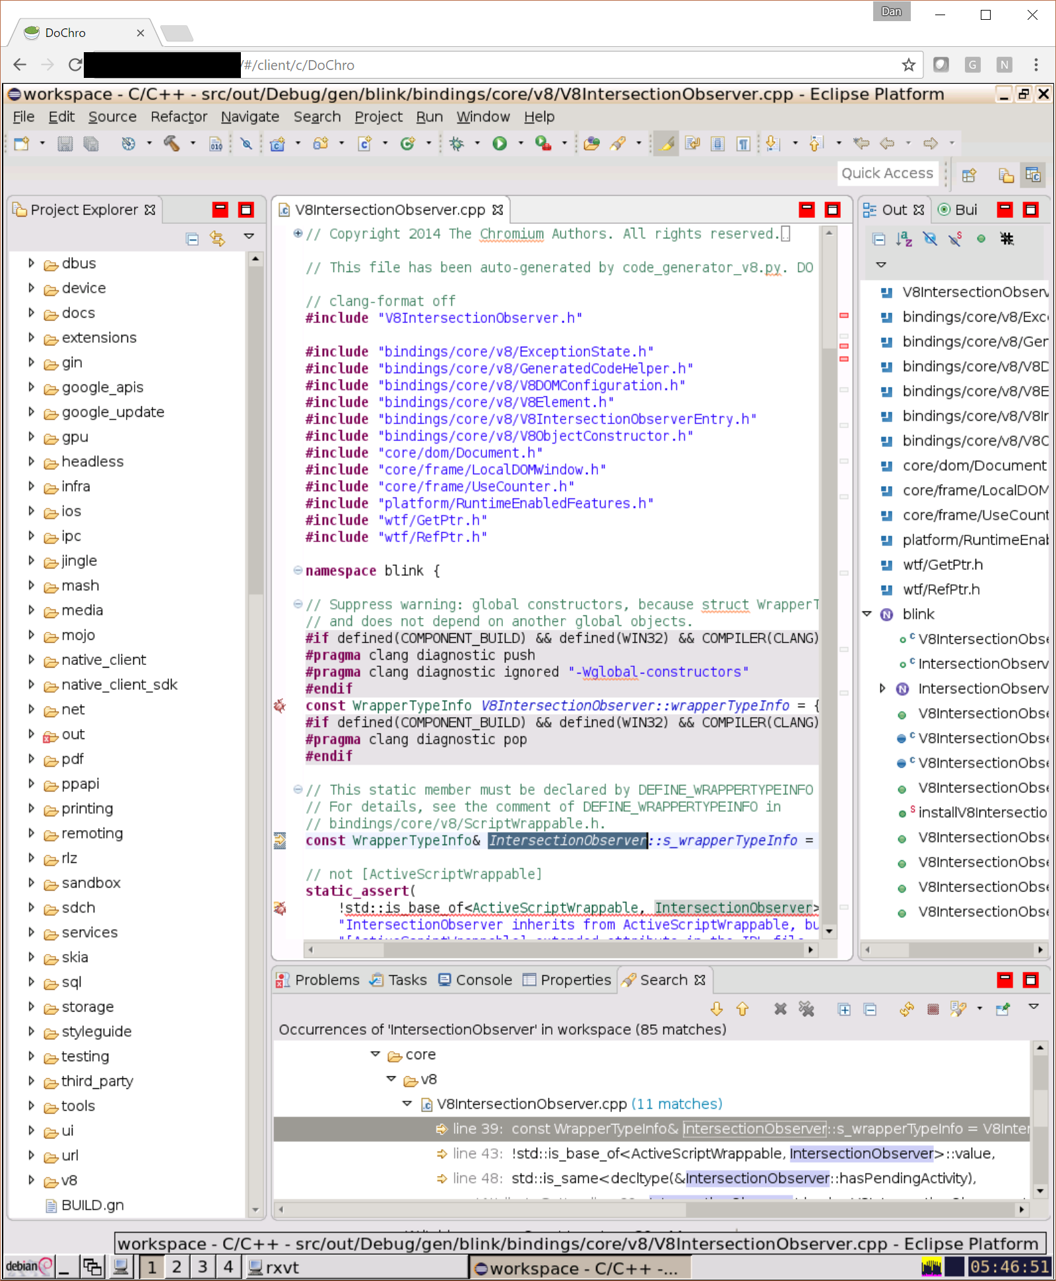Open the Navigate menu
Viewport: 1056px width, 1281px height.
pos(250,117)
